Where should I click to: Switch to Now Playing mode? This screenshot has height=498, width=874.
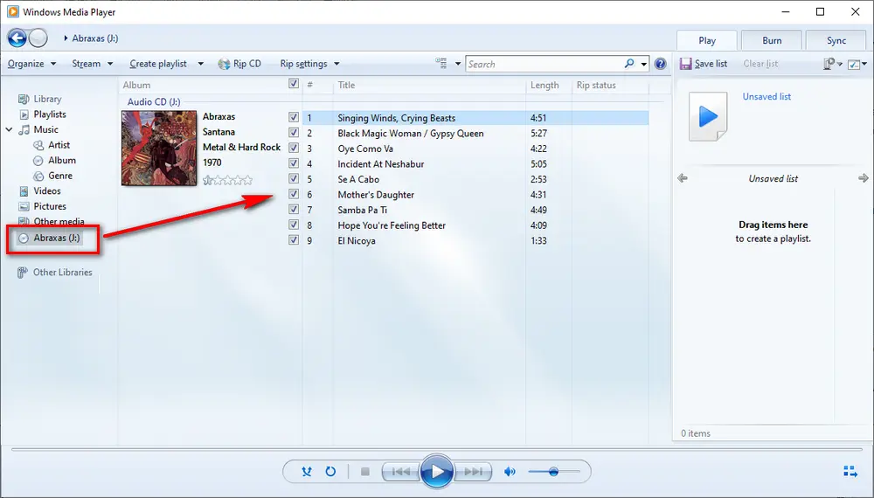point(850,471)
